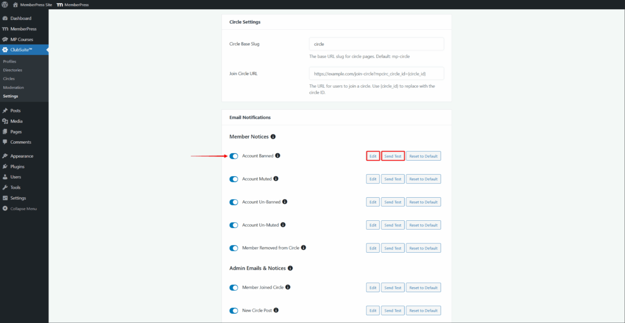Send Test email for Account Muted
625x323 pixels.
coord(393,179)
